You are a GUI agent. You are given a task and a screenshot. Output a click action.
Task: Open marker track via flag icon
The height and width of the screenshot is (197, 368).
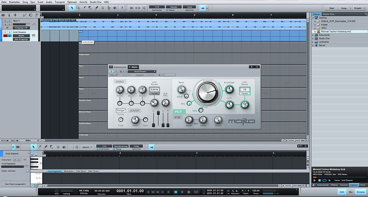pos(37,15)
